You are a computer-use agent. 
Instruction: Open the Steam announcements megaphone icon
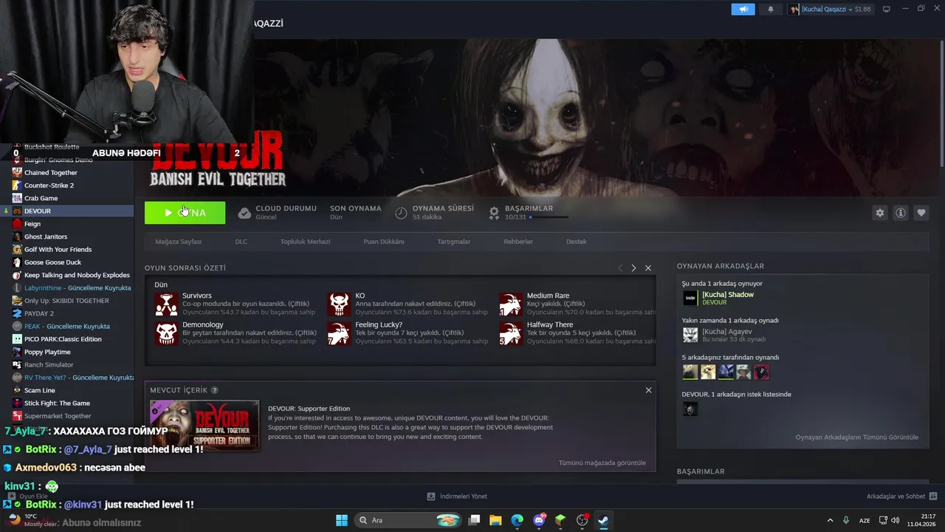pos(743,9)
